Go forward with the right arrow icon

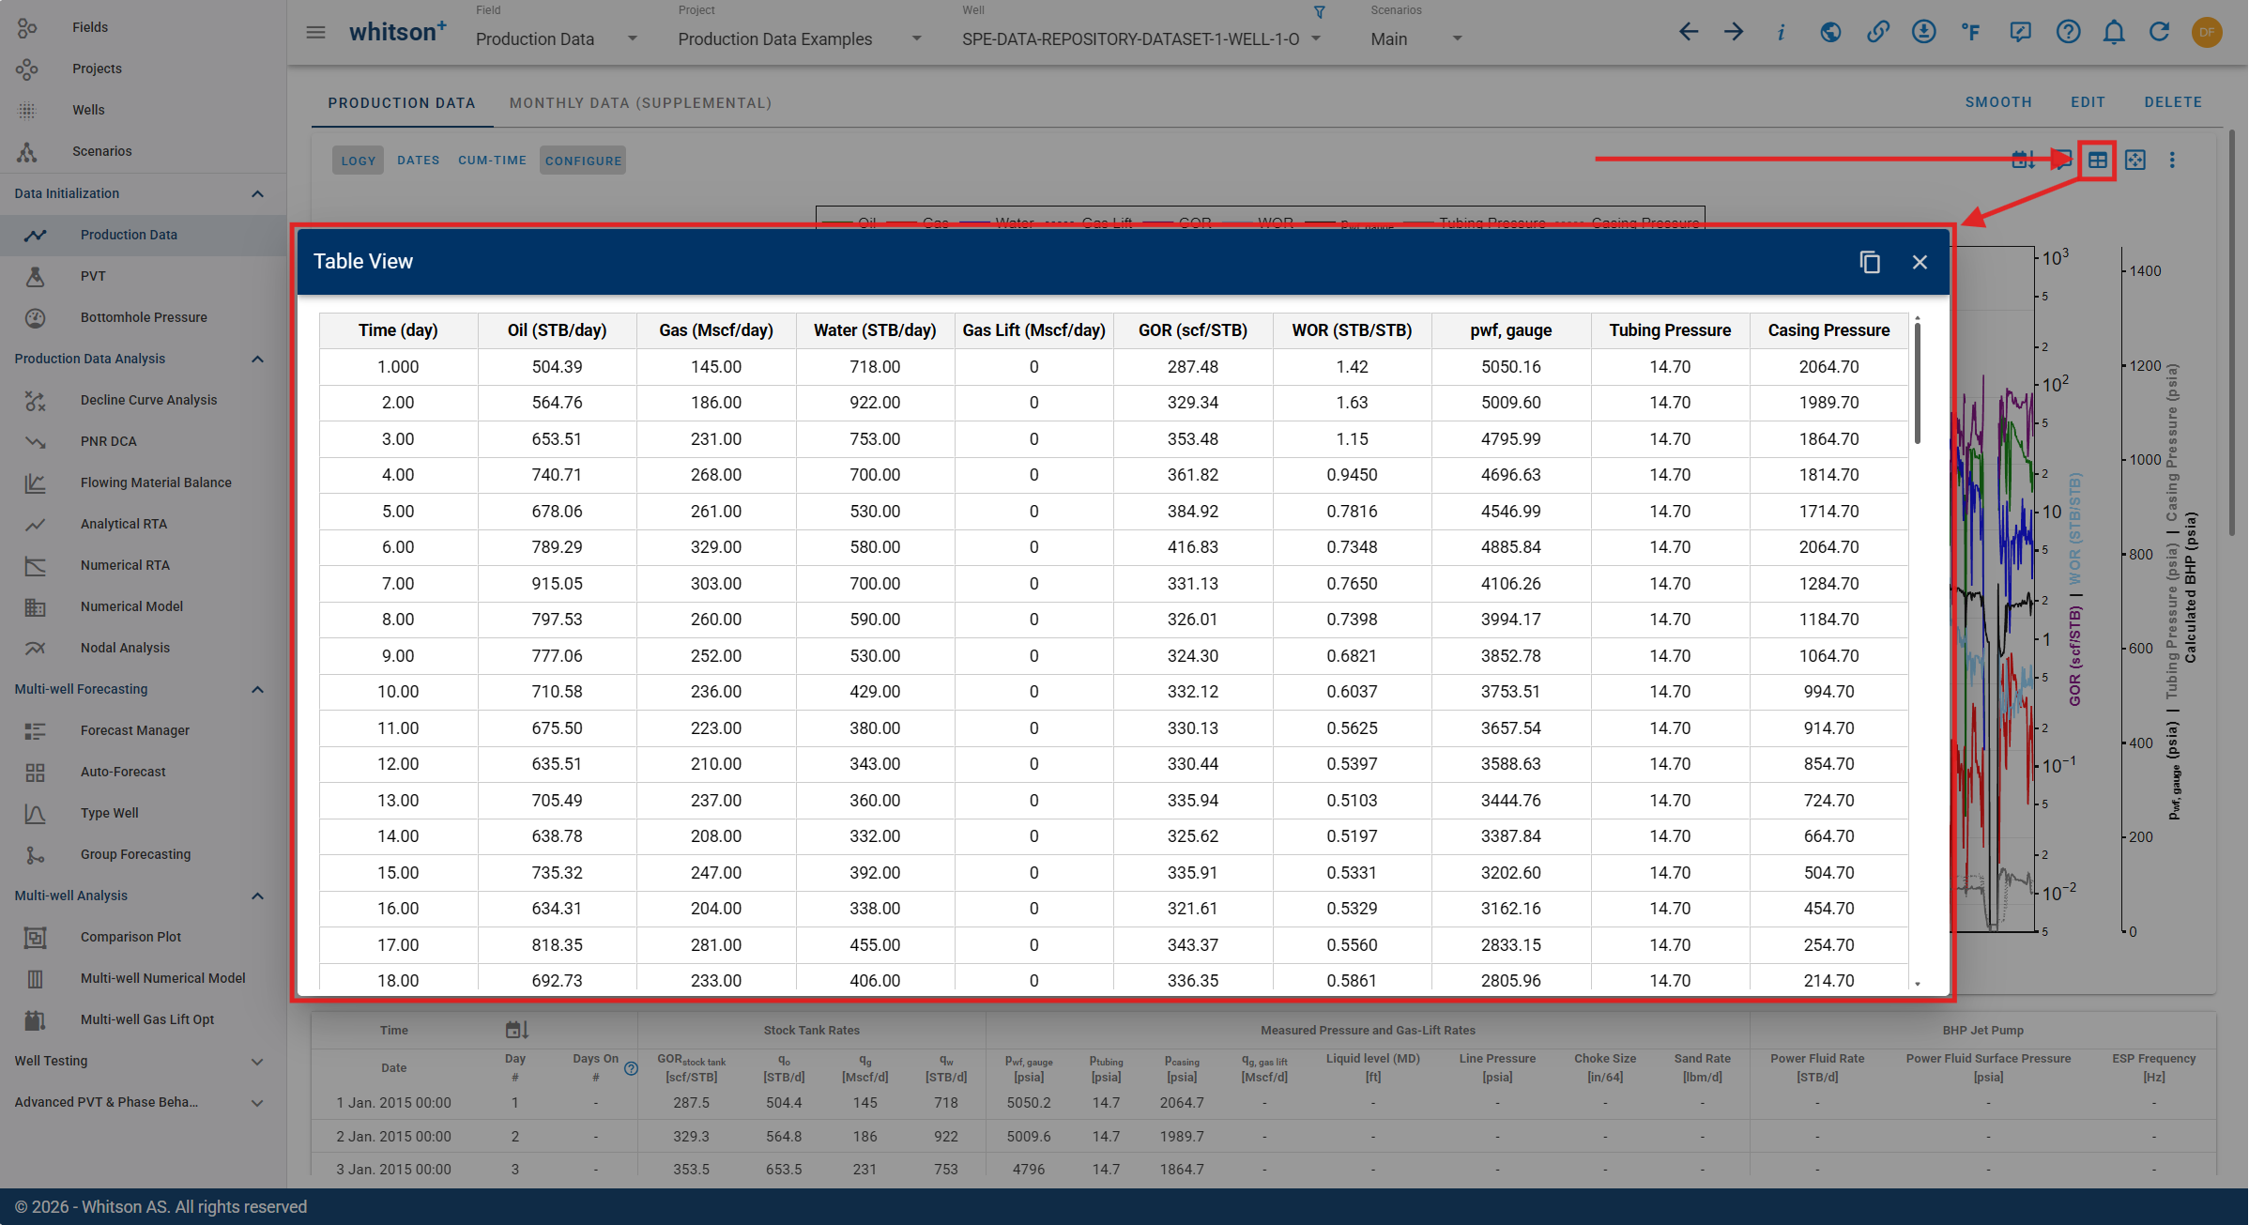1734,33
